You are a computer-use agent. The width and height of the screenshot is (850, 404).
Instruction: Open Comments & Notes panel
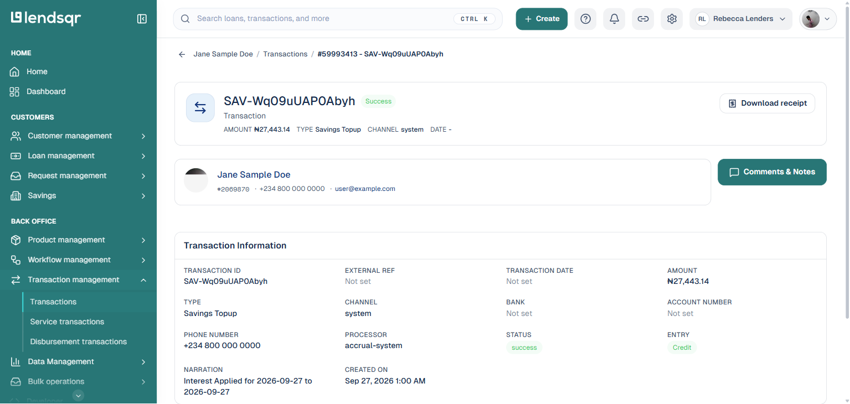point(772,172)
